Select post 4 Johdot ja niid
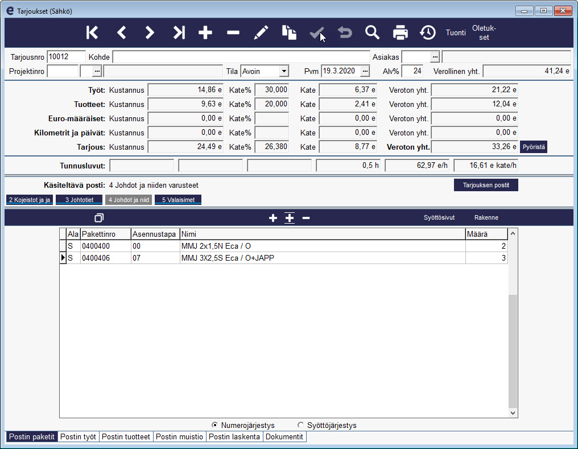Image resolution: width=578 pixels, height=449 pixels. click(129, 200)
